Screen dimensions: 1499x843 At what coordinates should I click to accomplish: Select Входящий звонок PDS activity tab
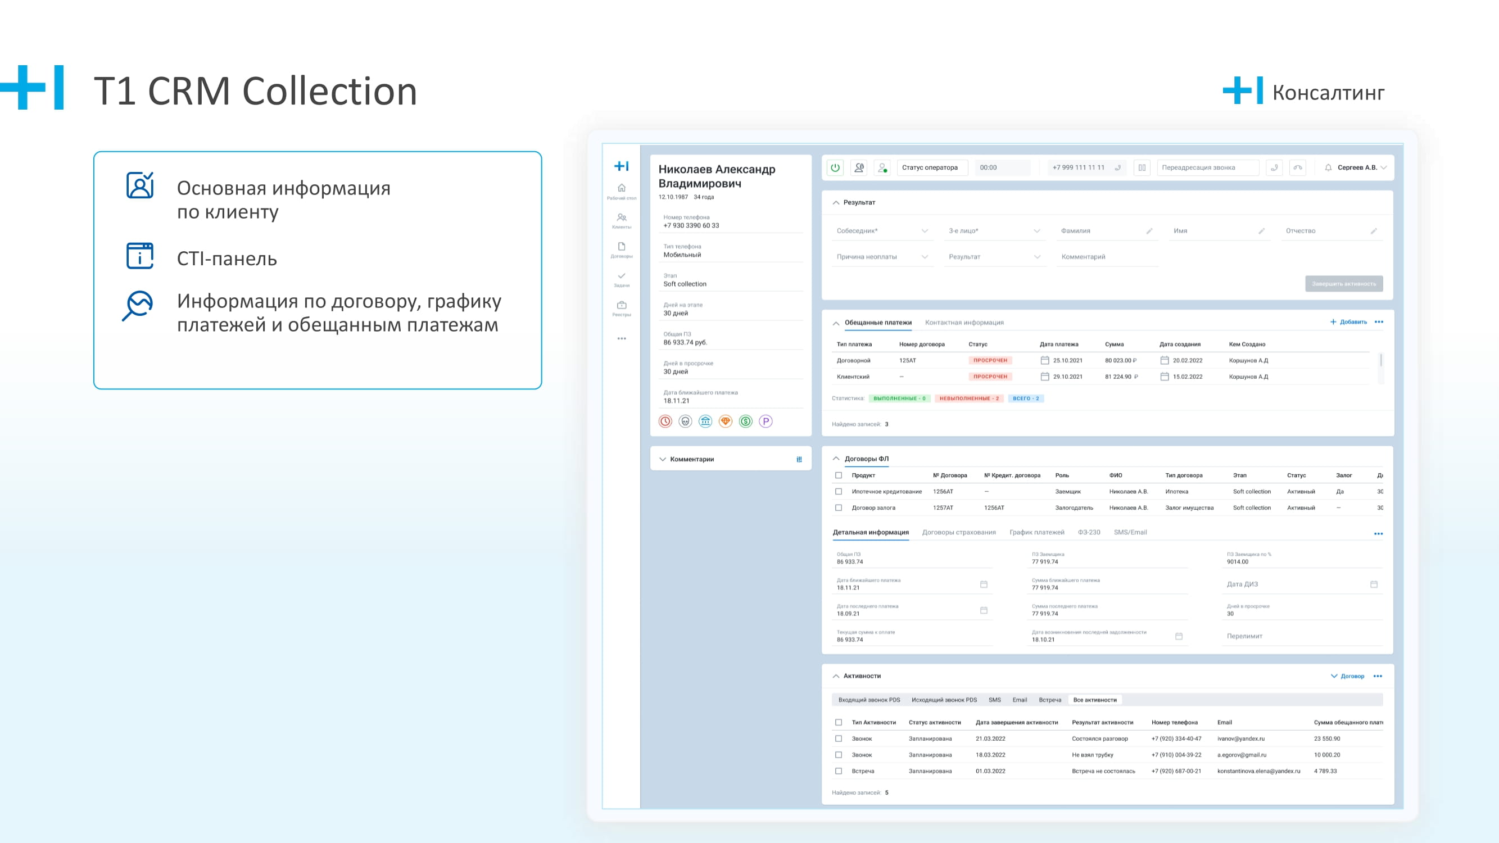(x=869, y=700)
